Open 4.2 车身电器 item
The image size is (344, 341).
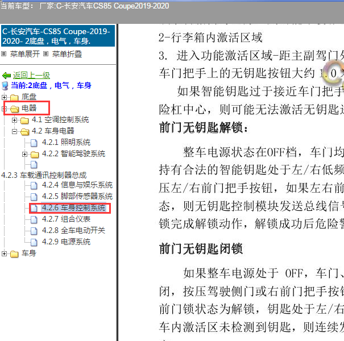click(53, 131)
